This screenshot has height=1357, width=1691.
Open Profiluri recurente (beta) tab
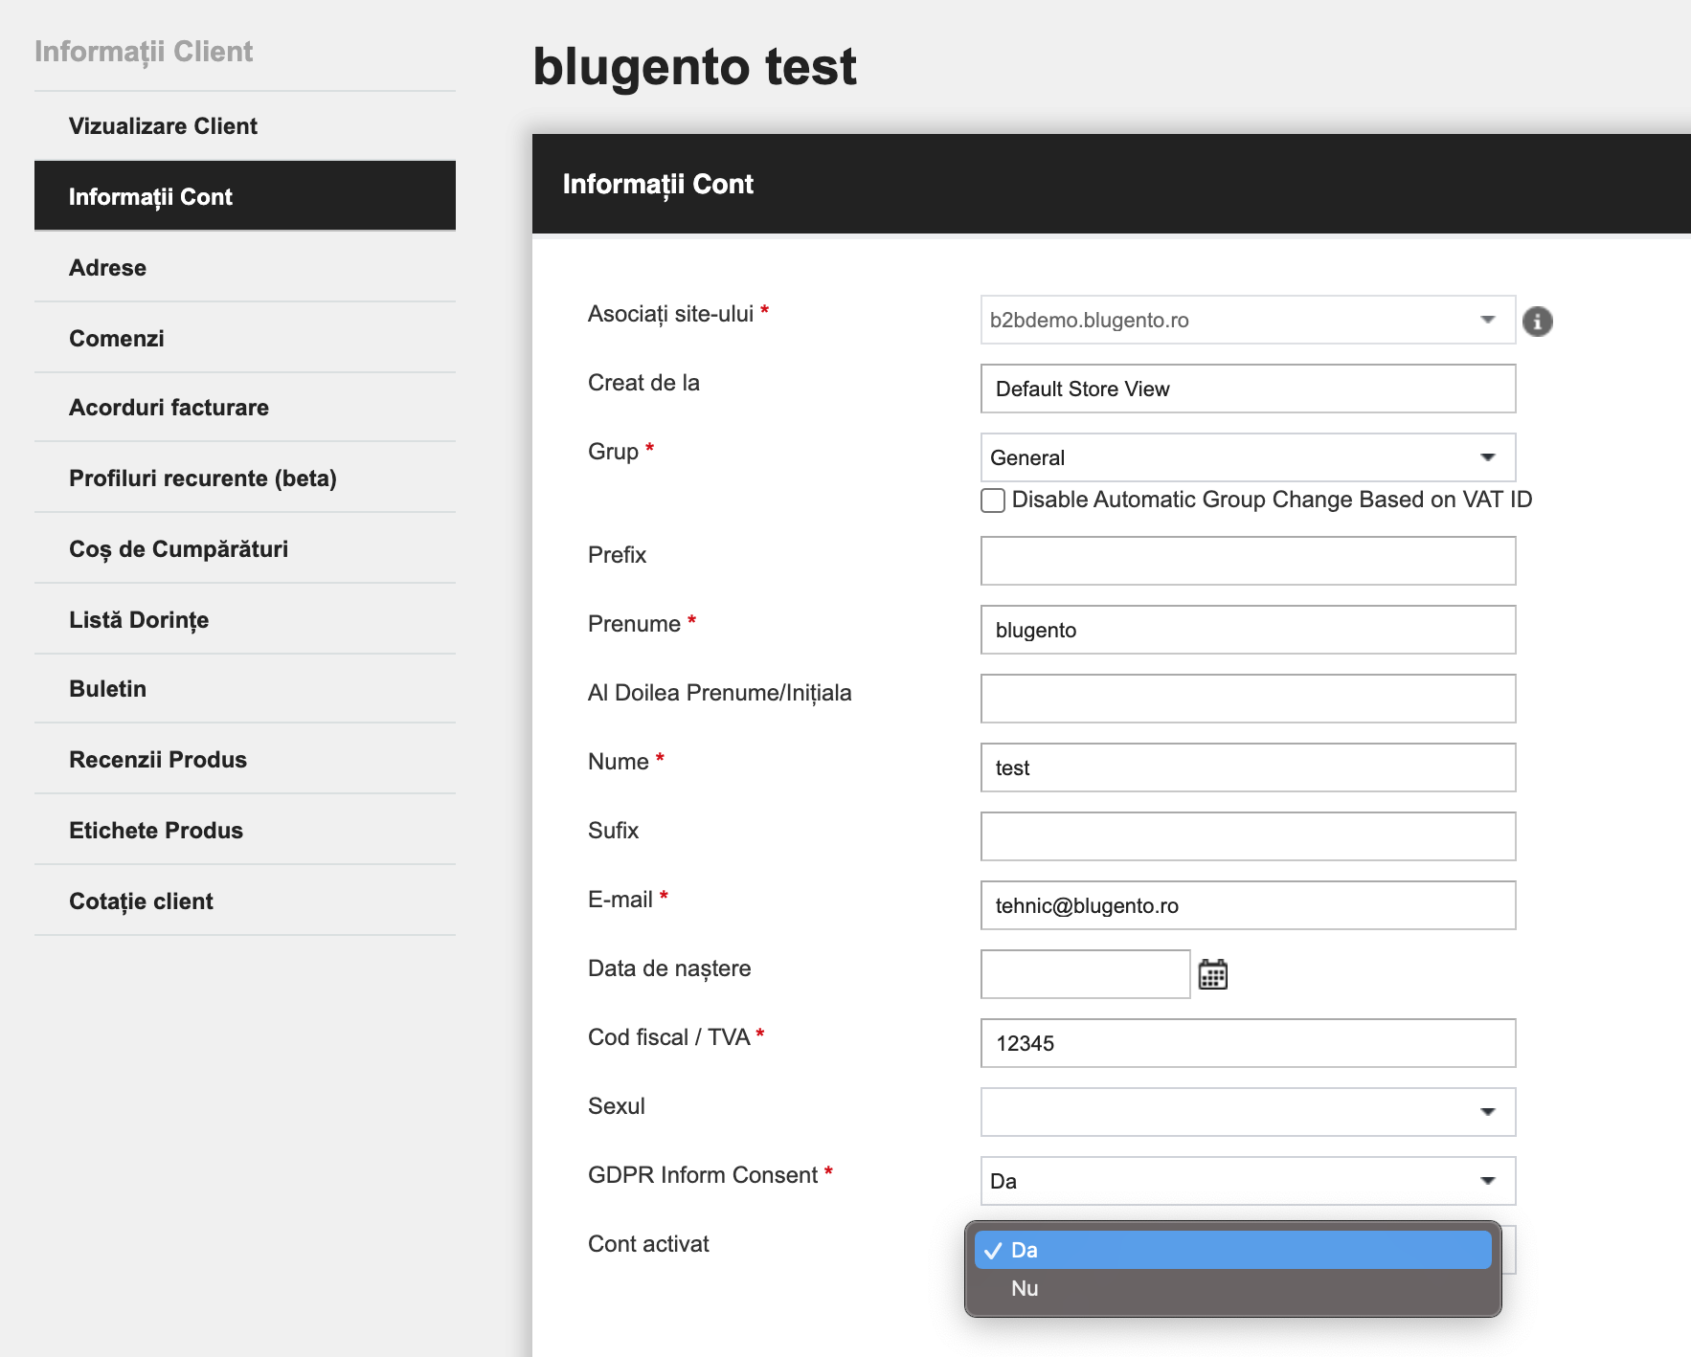point(245,478)
